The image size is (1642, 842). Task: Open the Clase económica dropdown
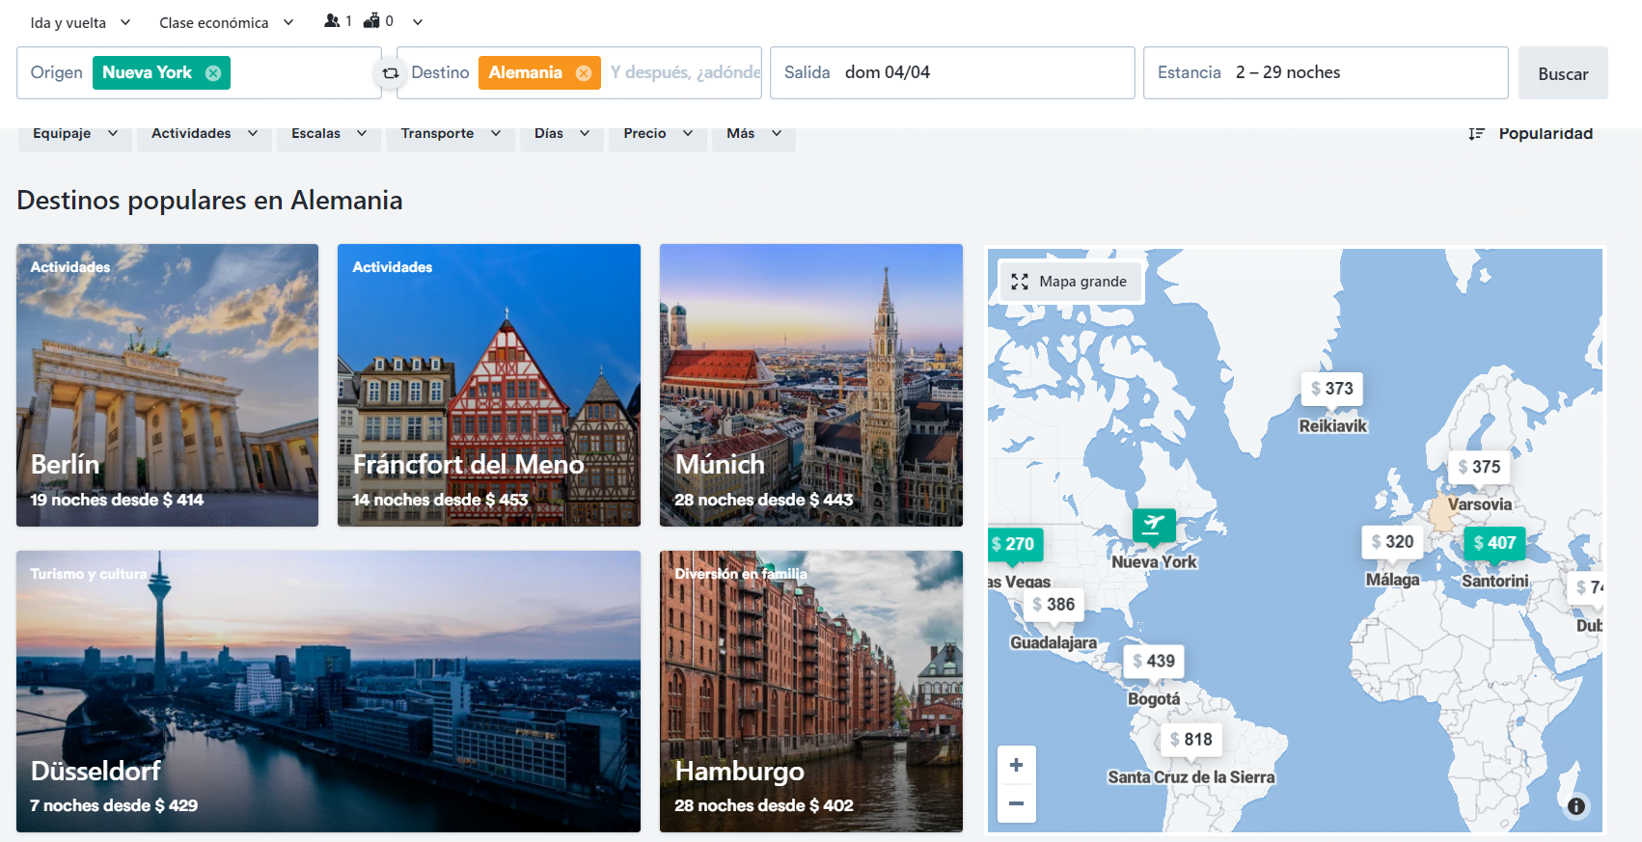(227, 22)
